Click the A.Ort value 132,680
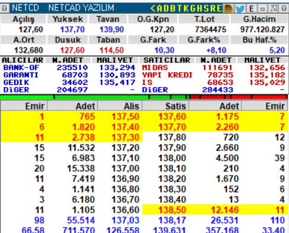289x233 pixels. [x=28, y=50]
